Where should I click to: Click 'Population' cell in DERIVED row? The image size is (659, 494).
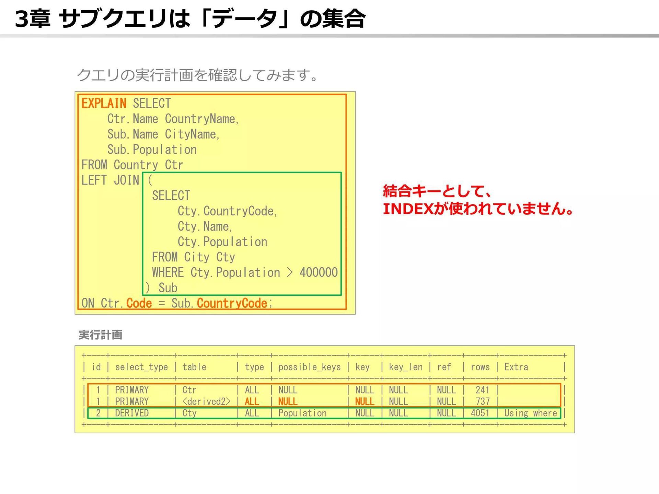pyautogui.click(x=302, y=413)
